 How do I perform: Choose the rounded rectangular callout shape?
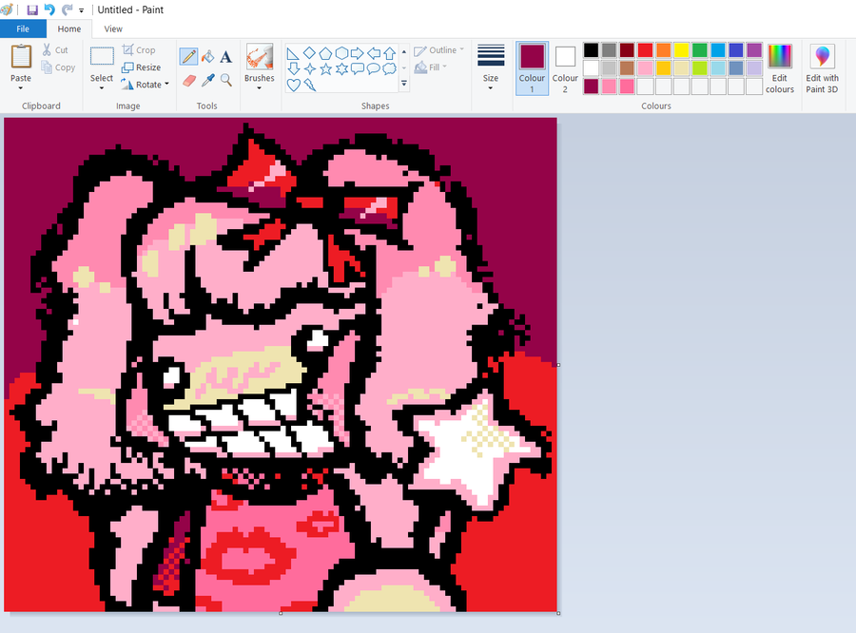[357, 68]
